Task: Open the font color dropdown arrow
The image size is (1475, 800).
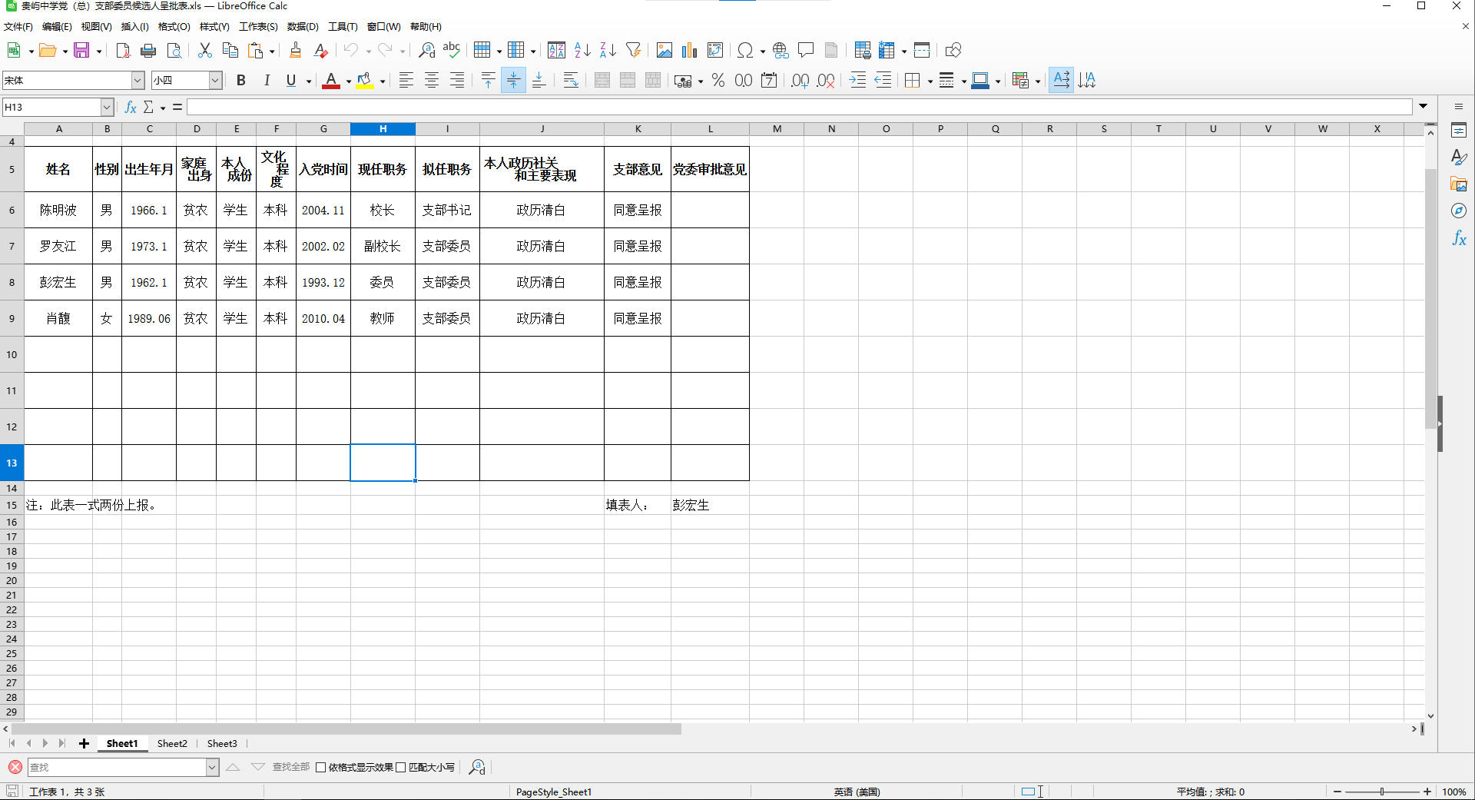Action: coord(349,81)
